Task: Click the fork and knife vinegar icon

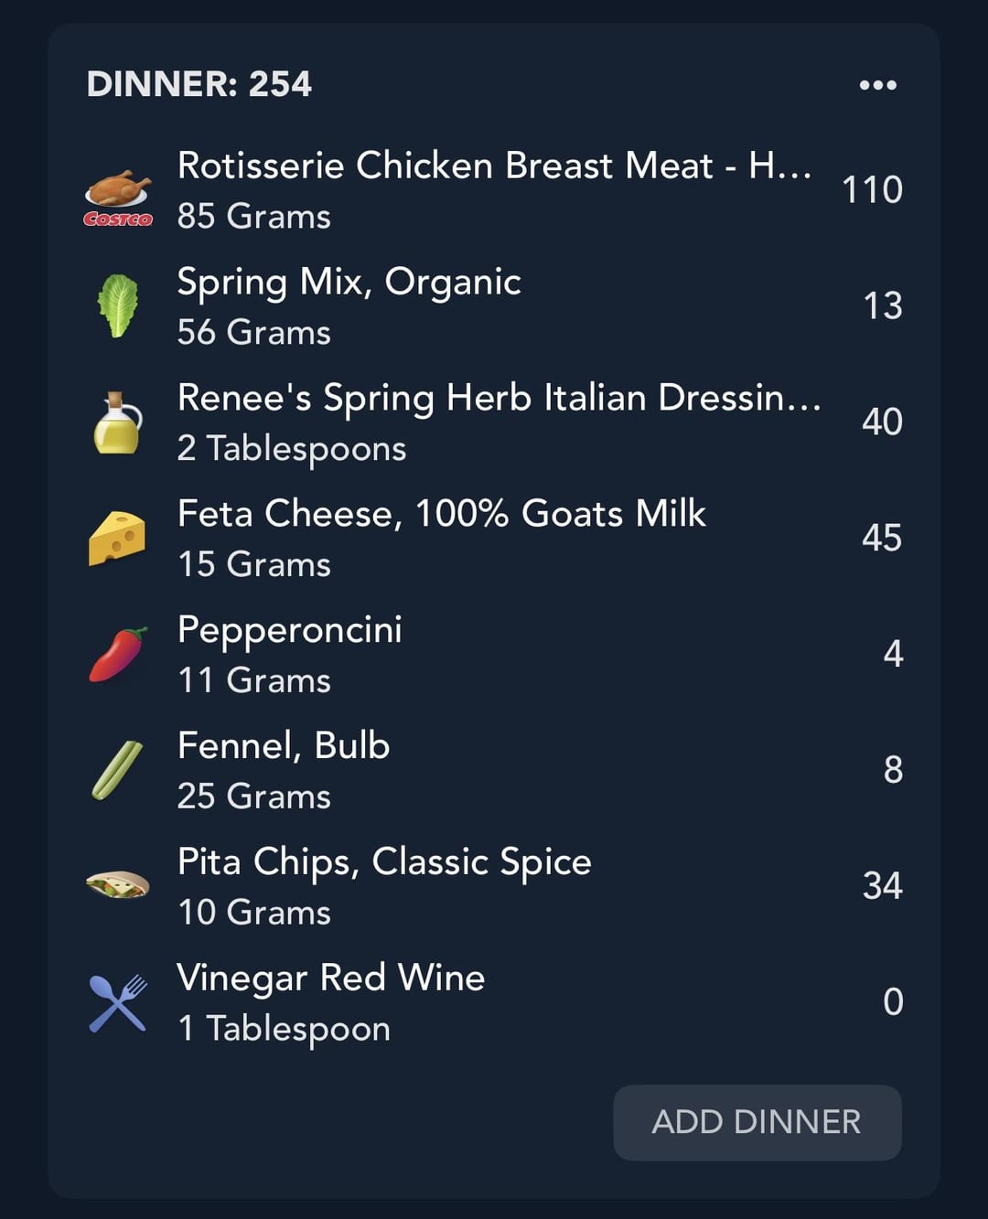Action: (118, 1003)
